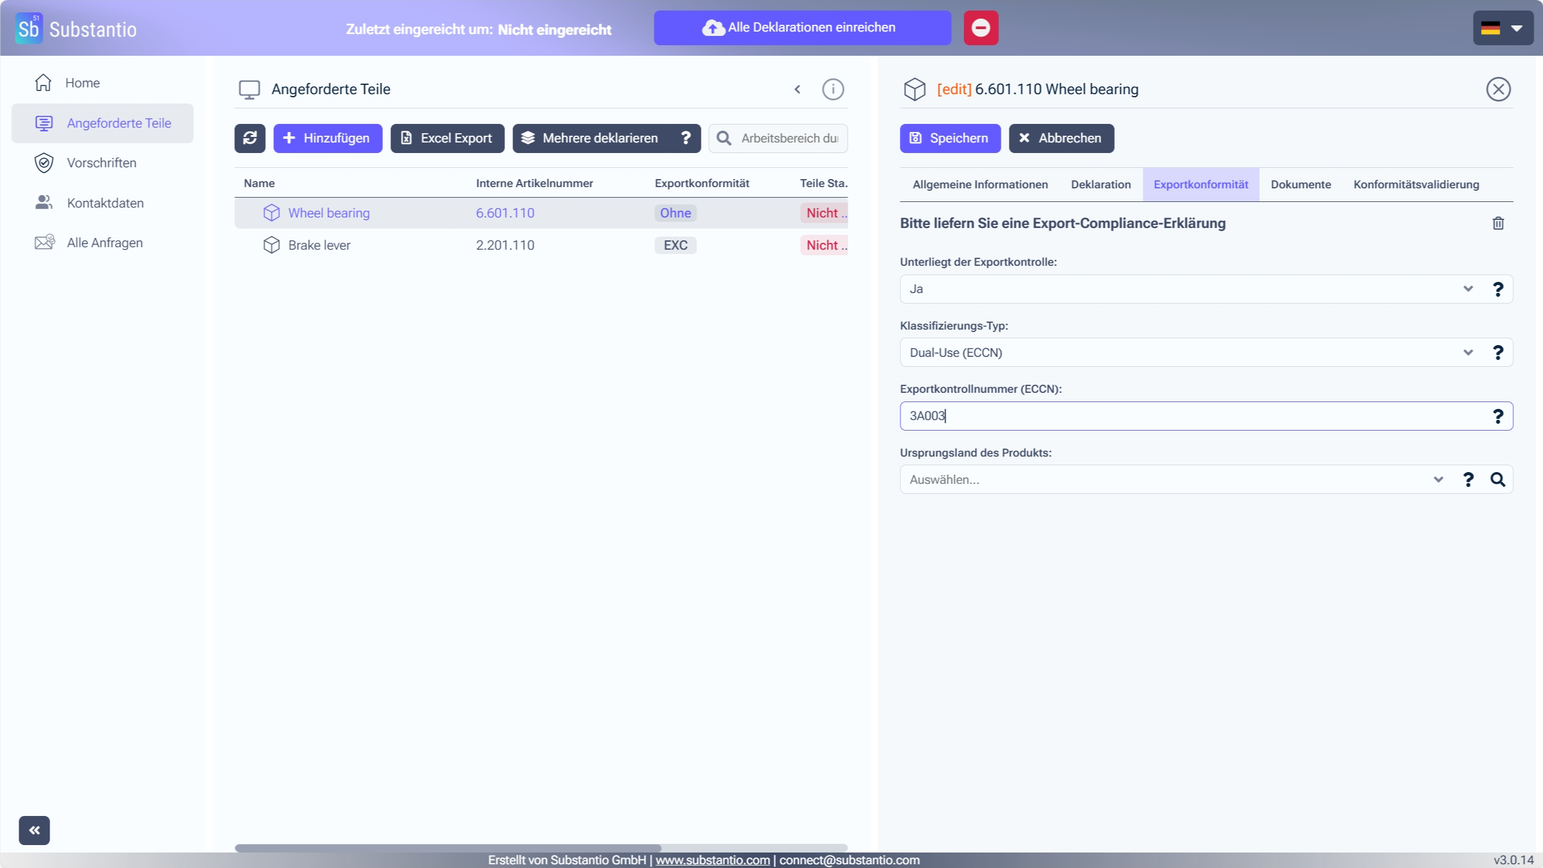This screenshot has width=1543, height=868.
Task: Open help for Mehrere deklarieren
Action: click(685, 138)
